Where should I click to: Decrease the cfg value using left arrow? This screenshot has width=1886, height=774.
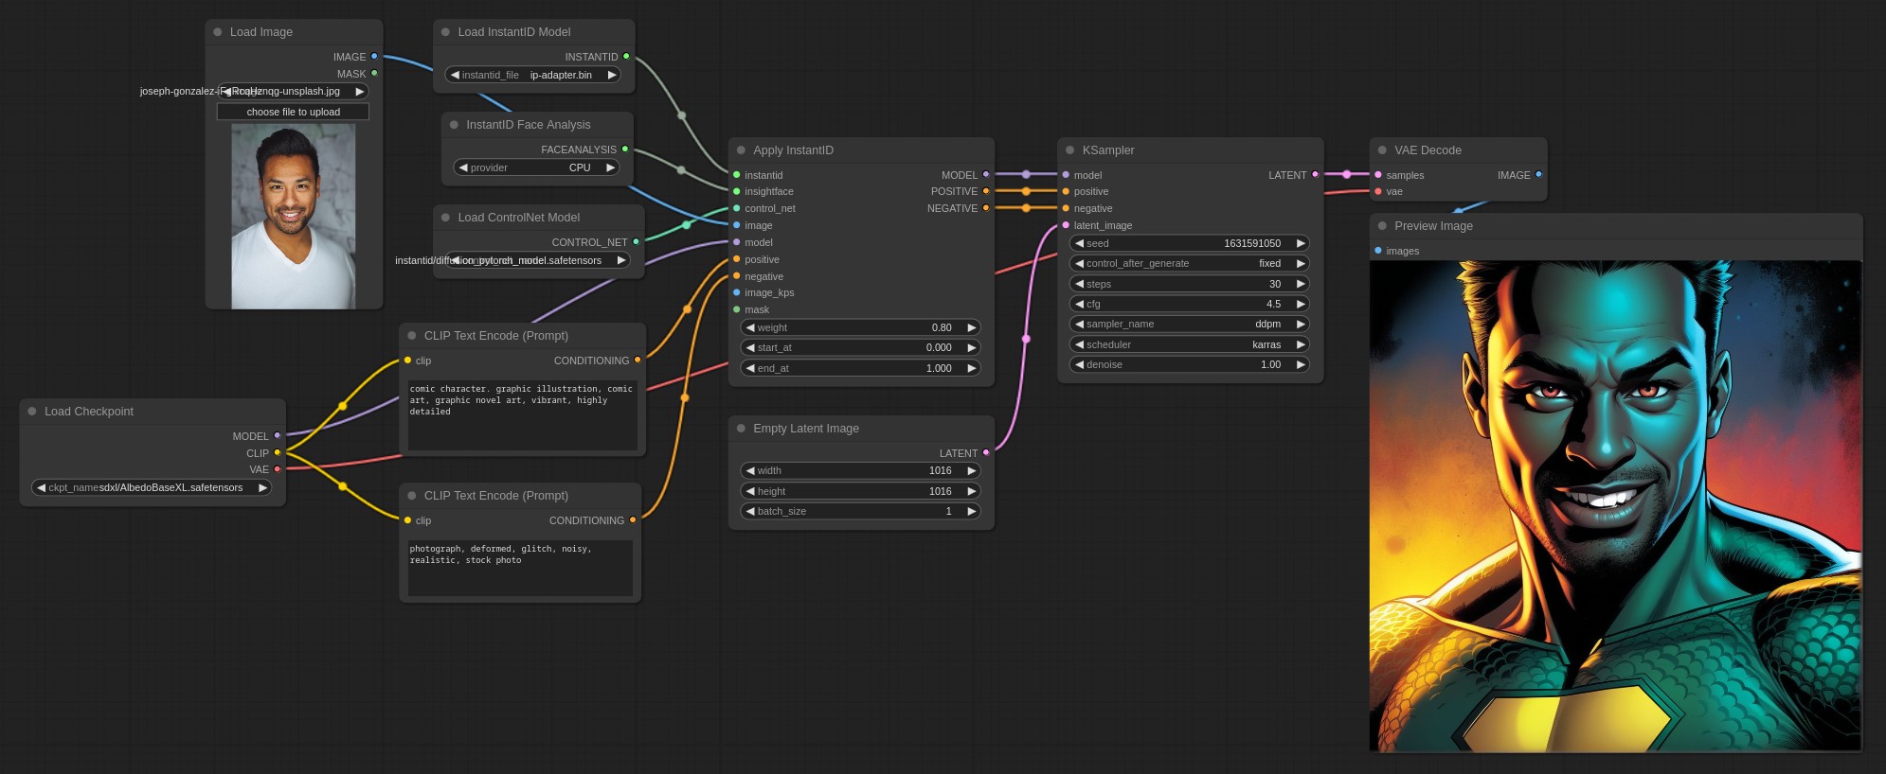tap(1079, 304)
